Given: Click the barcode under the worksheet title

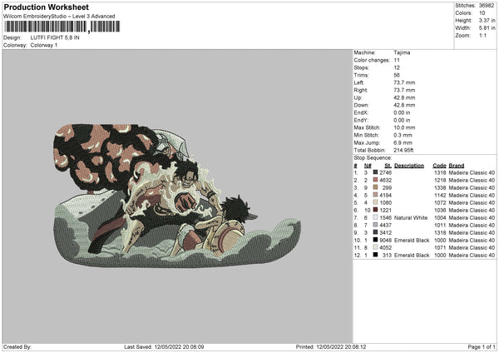Looking at the screenshot, I should tap(62, 27).
